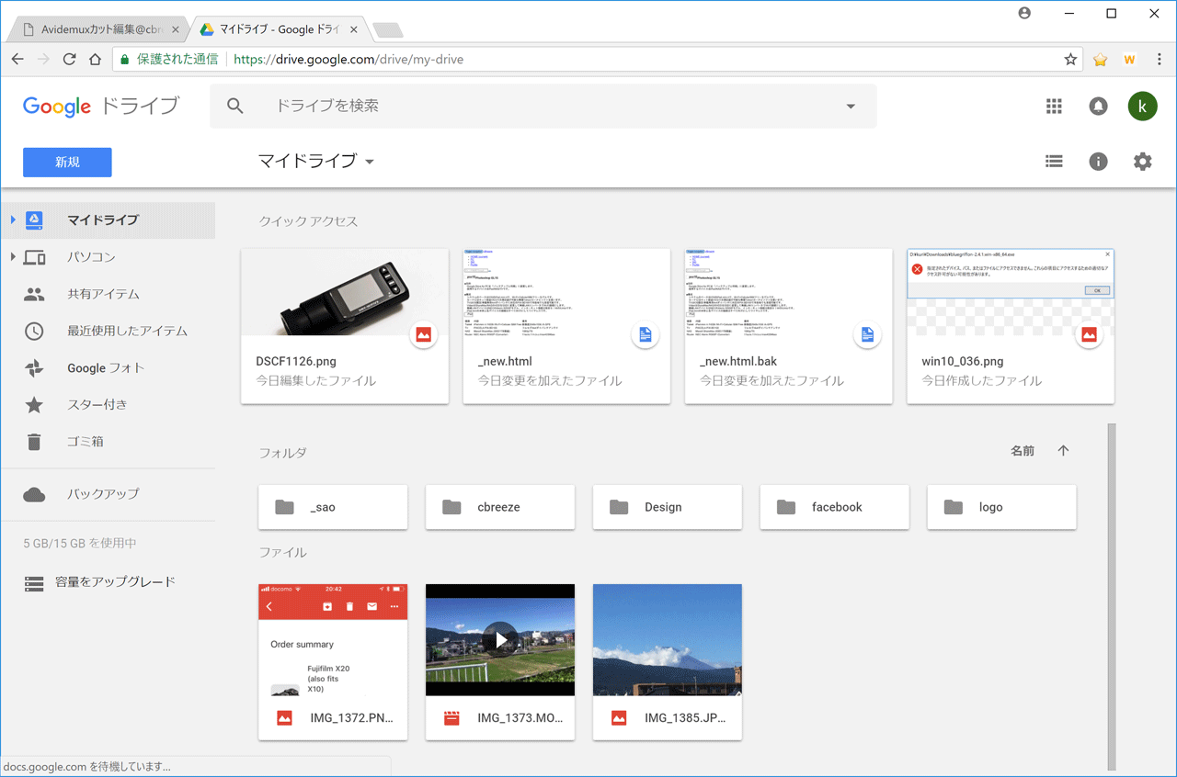Close the Google Drive browser tab

(356, 29)
